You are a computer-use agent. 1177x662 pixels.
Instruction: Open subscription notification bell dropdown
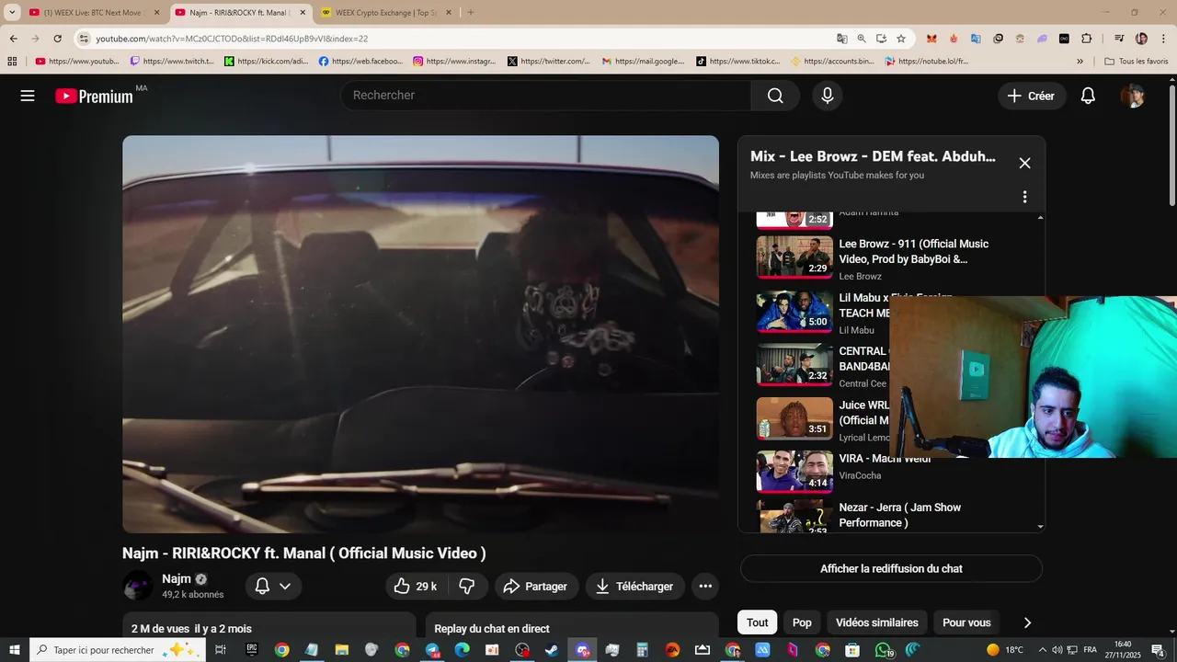(273, 586)
